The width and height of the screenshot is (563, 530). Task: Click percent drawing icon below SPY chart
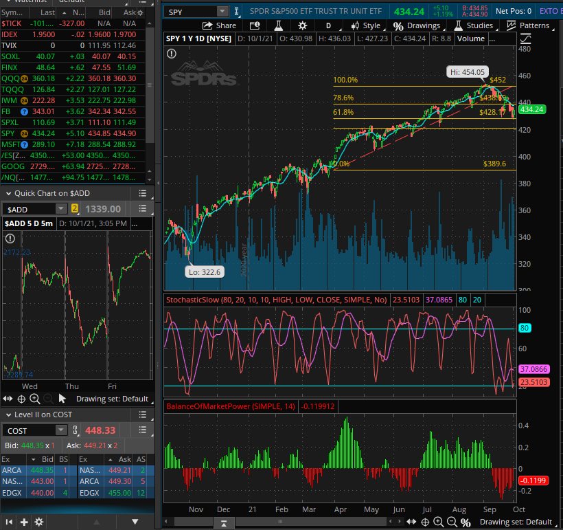pos(466,522)
